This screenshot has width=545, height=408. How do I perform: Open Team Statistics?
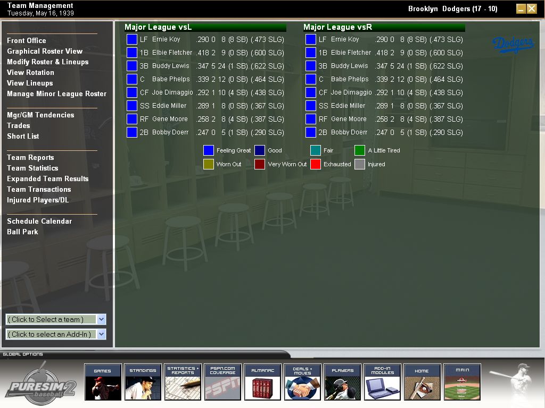32,168
